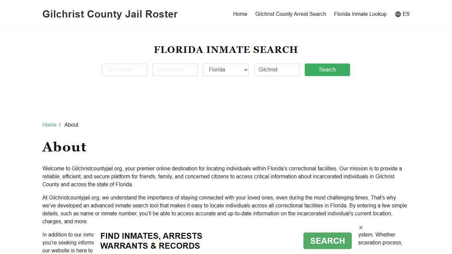Navigate to Florida Inmate Lookup
The width and height of the screenshot is (452, 254).
(x=360, y=14)
